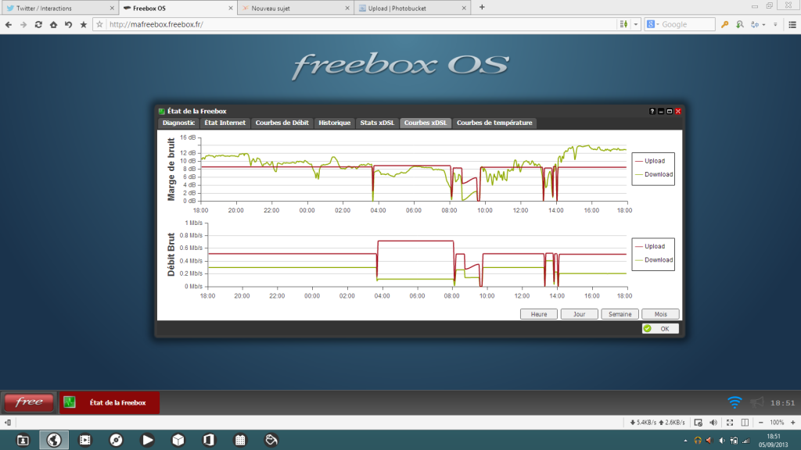Screen dimensions: 801x450
Task: Open a new browser tab with plus button
Action: (x=482, y=8)
